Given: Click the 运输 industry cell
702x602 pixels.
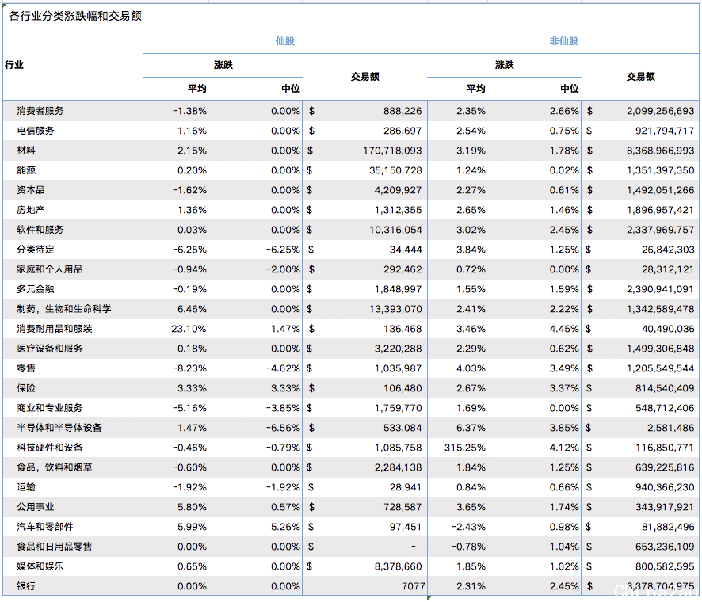Looking at the screenshot, I should coord(26,487).
